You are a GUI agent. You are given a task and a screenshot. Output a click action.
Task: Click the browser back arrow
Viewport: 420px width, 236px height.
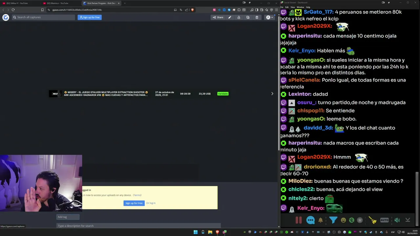click(x=3, y=10)
